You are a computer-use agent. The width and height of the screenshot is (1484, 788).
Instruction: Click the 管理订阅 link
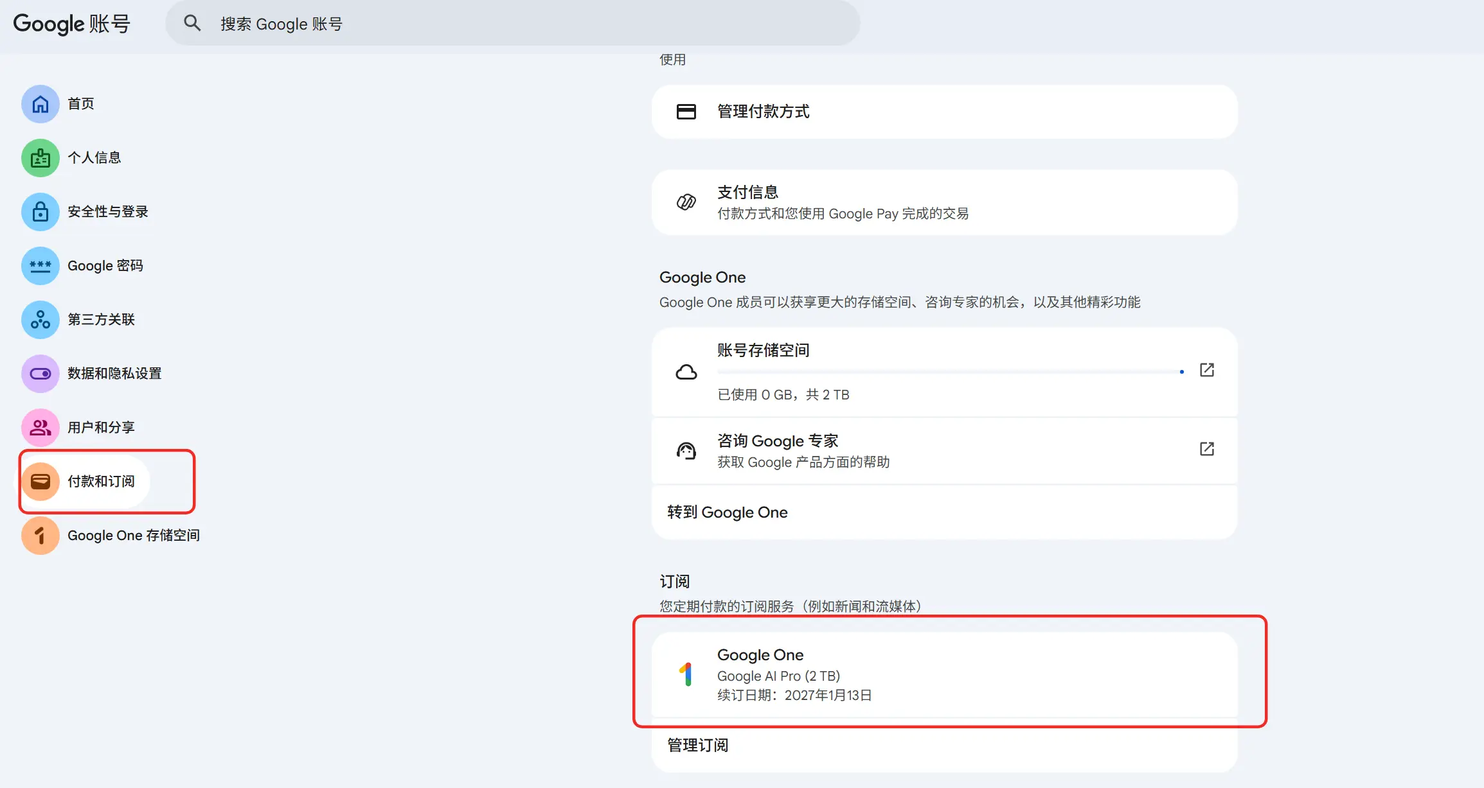pos(697,746)
